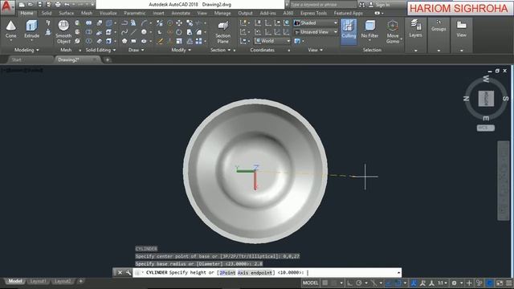Toggle Polar Tracking in status bar
Screen dimensions: 514x289
click(x=359, y=283)
